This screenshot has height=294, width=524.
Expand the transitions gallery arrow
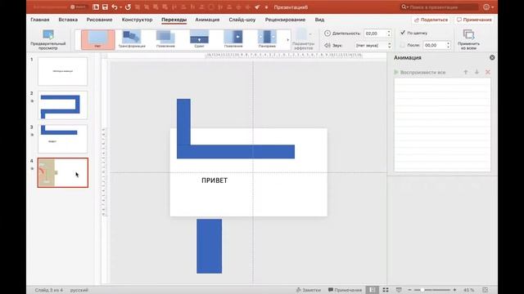pyautogui.click(x=287, y=40)
